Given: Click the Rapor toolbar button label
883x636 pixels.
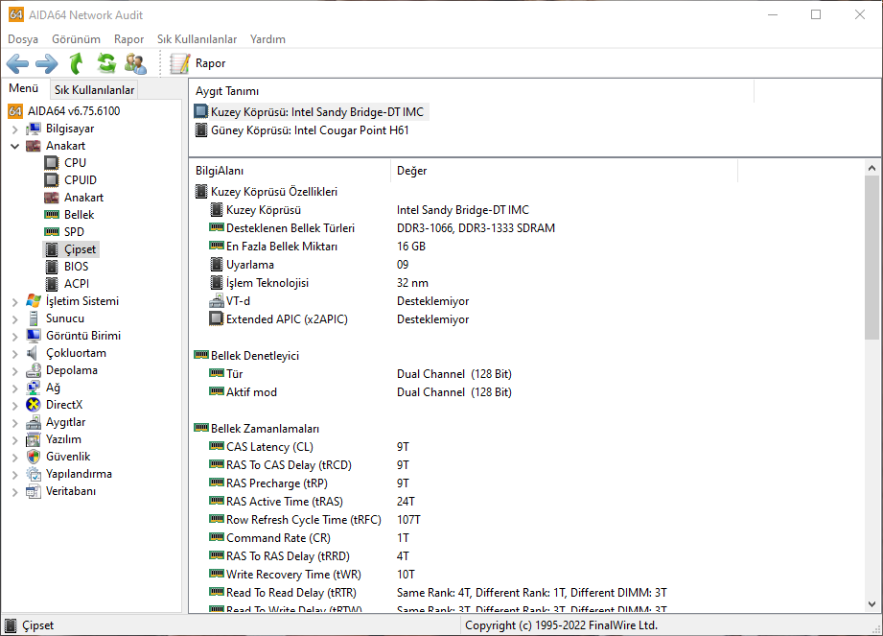Looking at the screenshot, I should pos(211,63).
